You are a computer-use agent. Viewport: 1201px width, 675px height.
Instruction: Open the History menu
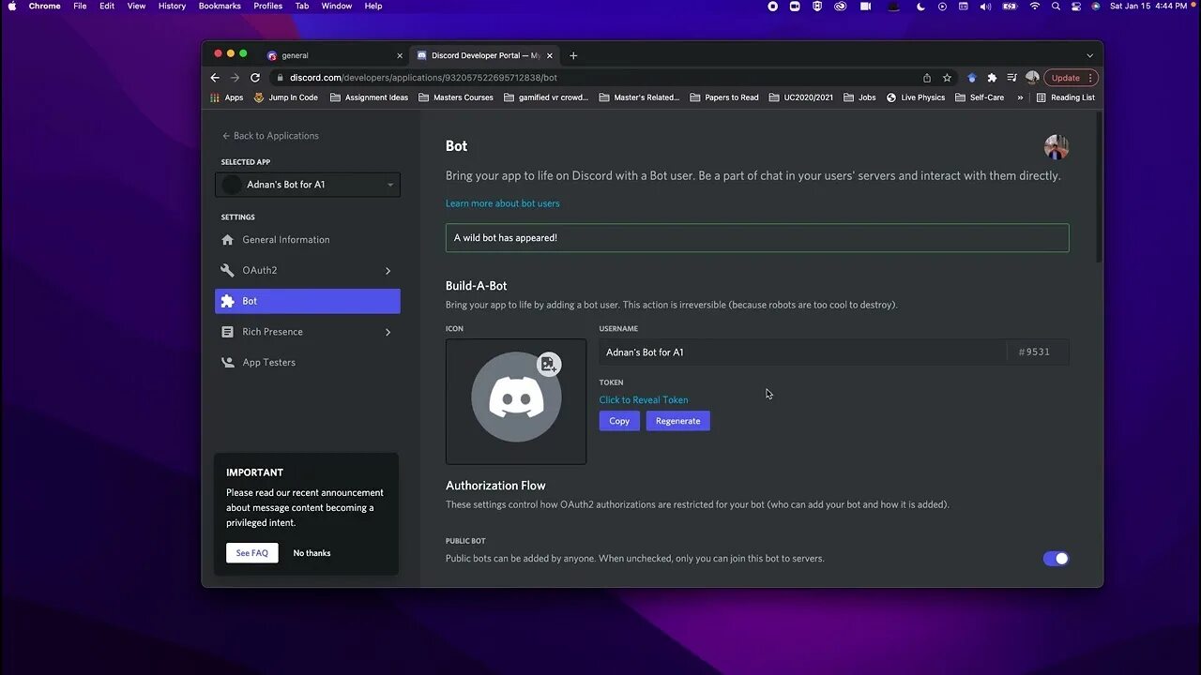[x=172, y=6]
